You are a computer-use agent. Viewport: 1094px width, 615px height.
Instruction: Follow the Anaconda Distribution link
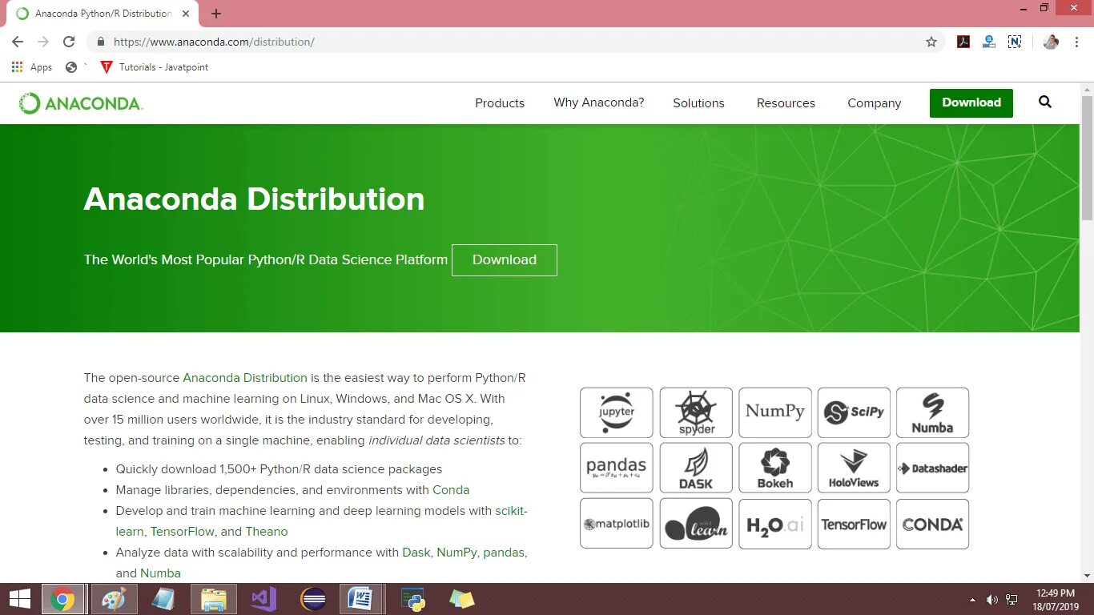(x=245, y=378)
